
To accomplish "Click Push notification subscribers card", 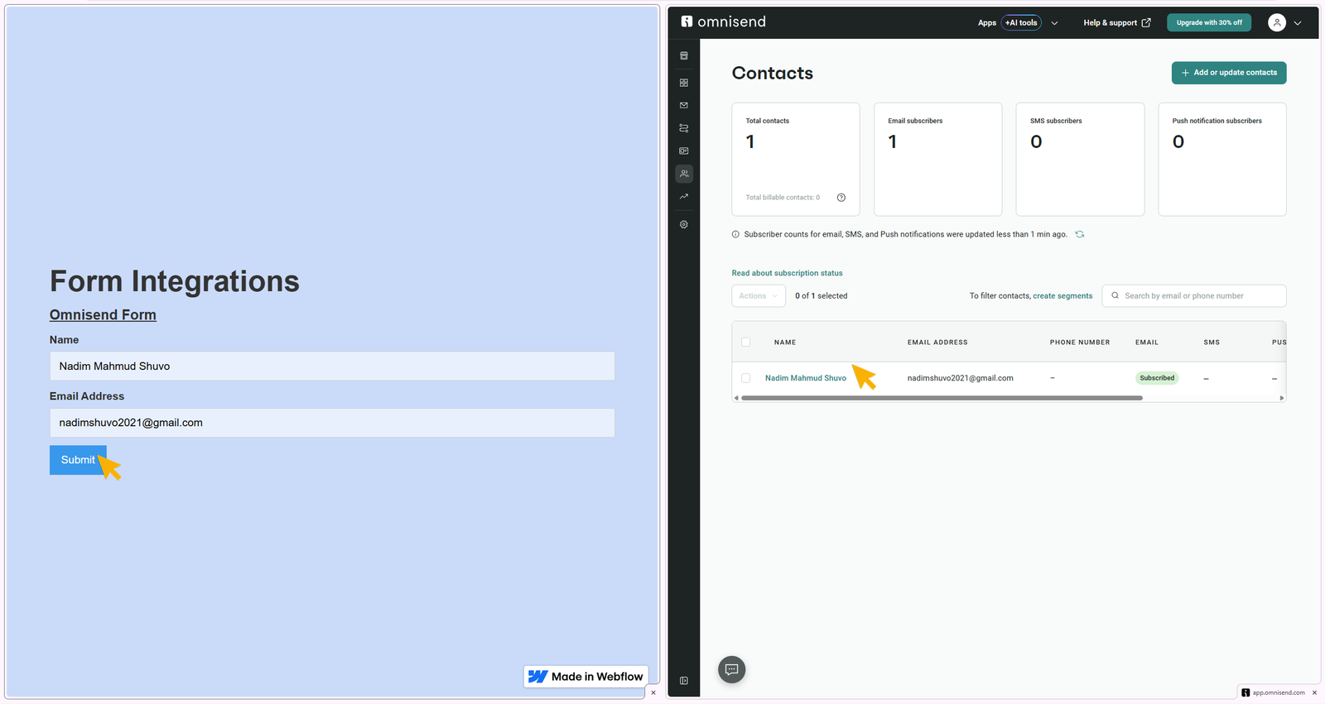I will pyautogui.click(x=1222, y=160).
